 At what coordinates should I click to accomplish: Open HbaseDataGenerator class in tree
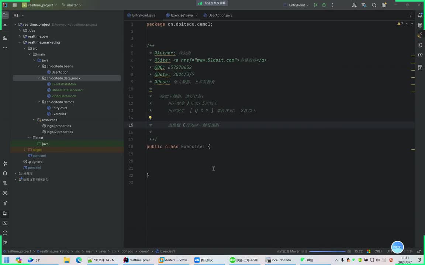click(x=67, y=90)
